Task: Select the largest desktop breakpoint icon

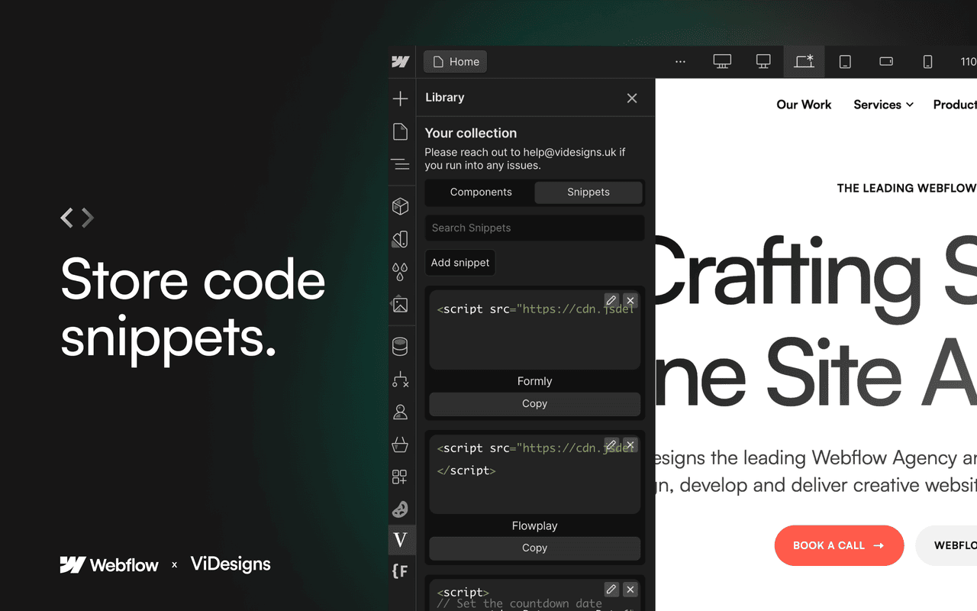Action: coord(722,62)
